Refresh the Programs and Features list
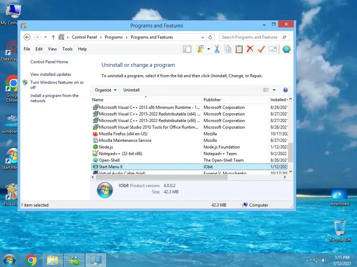 [210, 37]
